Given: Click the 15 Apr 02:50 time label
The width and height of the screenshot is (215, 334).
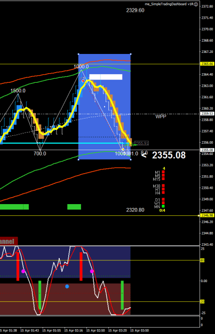Looking at the screenshot, I should (95, 331).
